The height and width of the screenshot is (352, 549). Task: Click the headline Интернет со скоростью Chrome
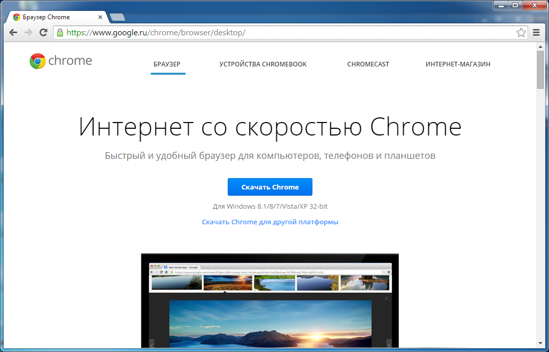tap(270, 127)
